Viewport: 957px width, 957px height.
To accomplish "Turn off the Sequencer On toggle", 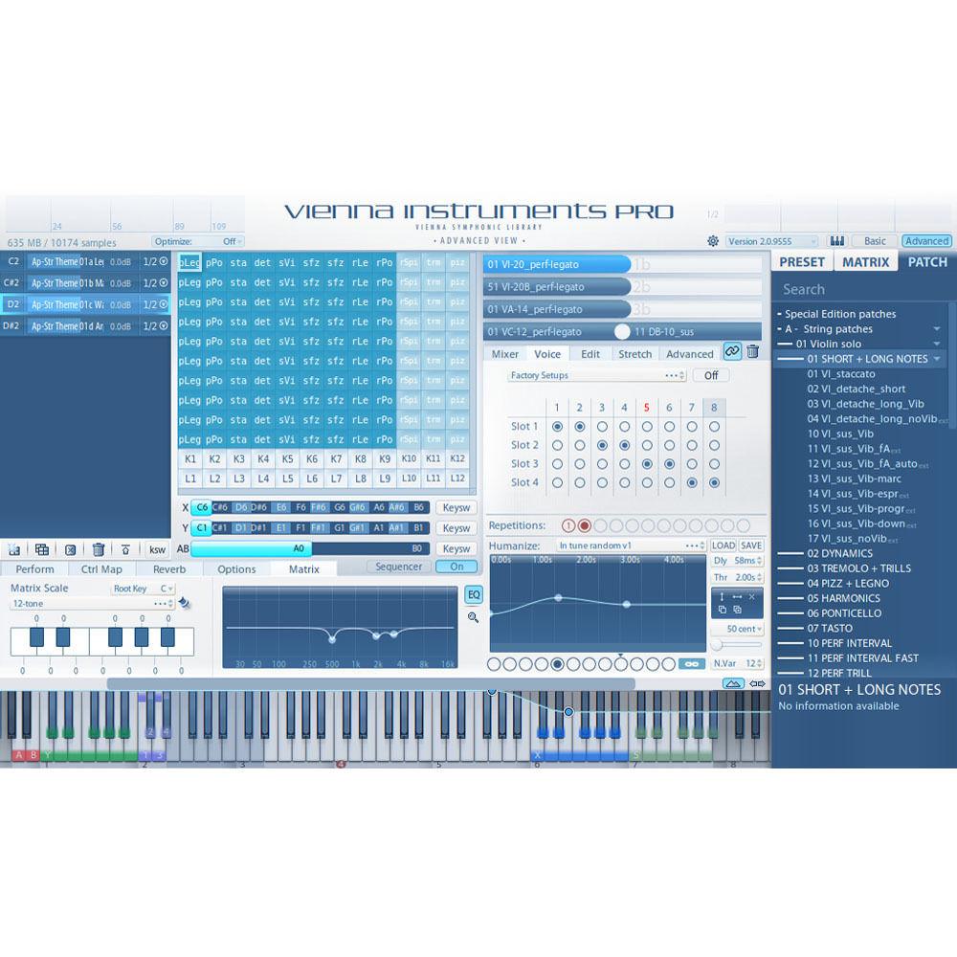I will [x=456, y=567].
